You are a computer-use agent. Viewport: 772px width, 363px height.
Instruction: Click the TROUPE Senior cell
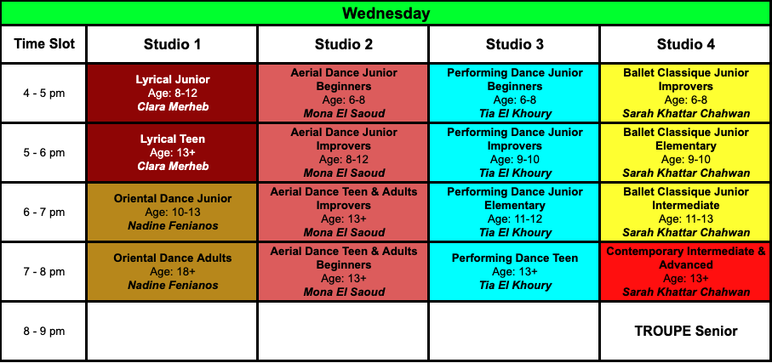pos(686,331)
